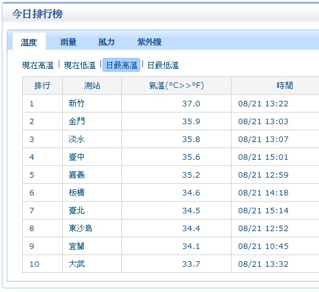This screenshot has width=319, height=292.
Task: Click the 溫度 tab
Action: coord(29,42)
